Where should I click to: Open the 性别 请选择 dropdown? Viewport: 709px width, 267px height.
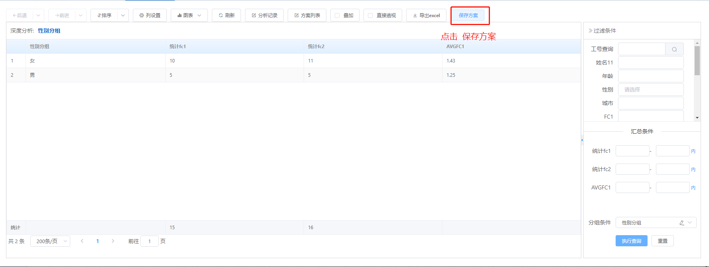[650, 90]
